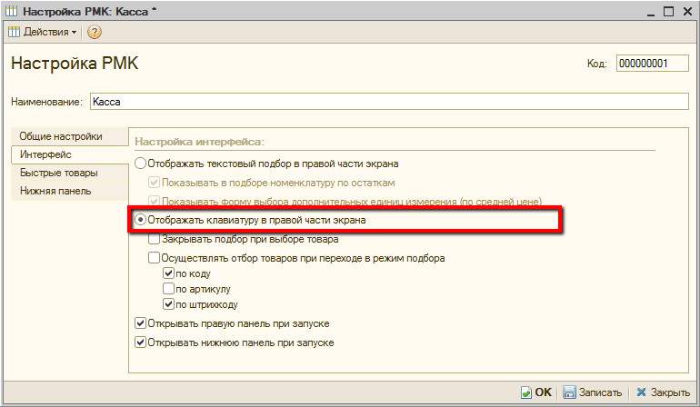Screen dimensions: 700x407
Task: Check the по артикулу checkbox
Action: coord(168,289)
